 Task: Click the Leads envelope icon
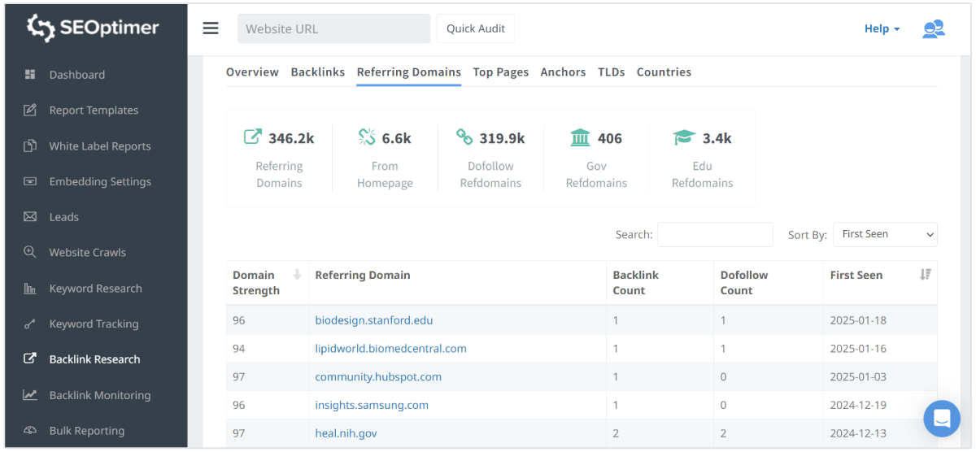pyautogui.click(x=30, y=217)
